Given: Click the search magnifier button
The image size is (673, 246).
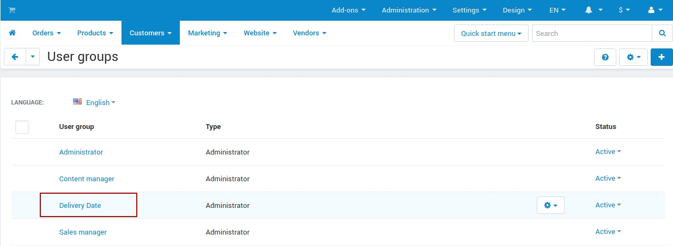Looking at the screenshot, I should click(x=662, y=33).
